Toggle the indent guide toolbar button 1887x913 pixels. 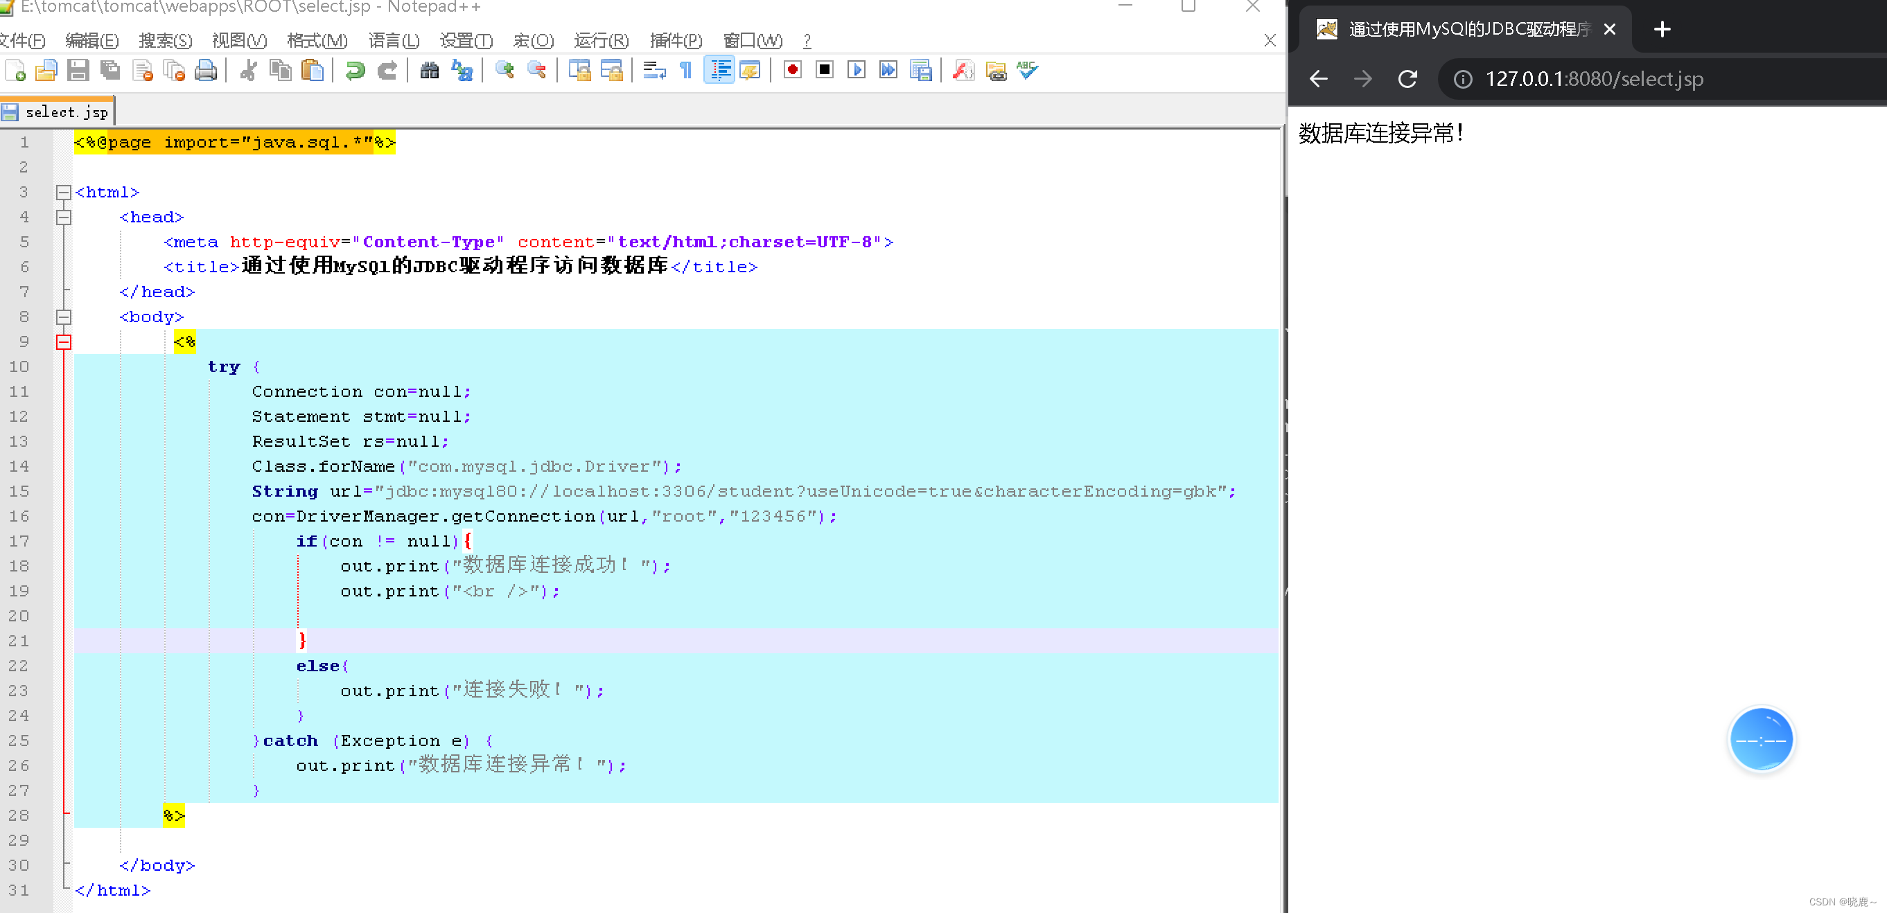click(719, 71)
